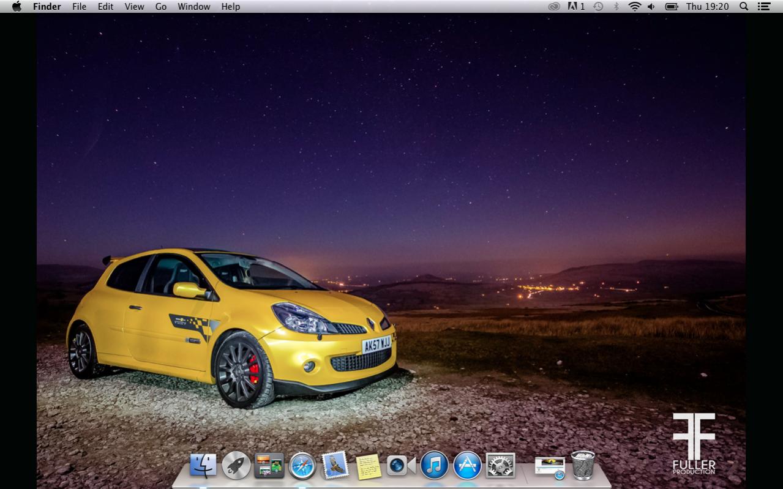The image size is (783, 489).
Task: Open Stickies yellow note in dock
Action: 369,466
